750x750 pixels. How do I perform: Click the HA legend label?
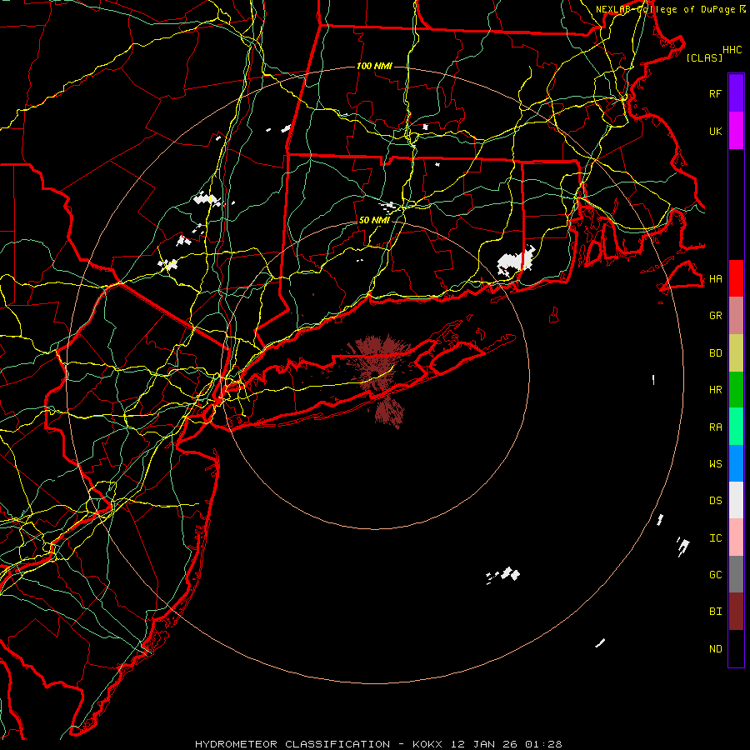[715, 279]
